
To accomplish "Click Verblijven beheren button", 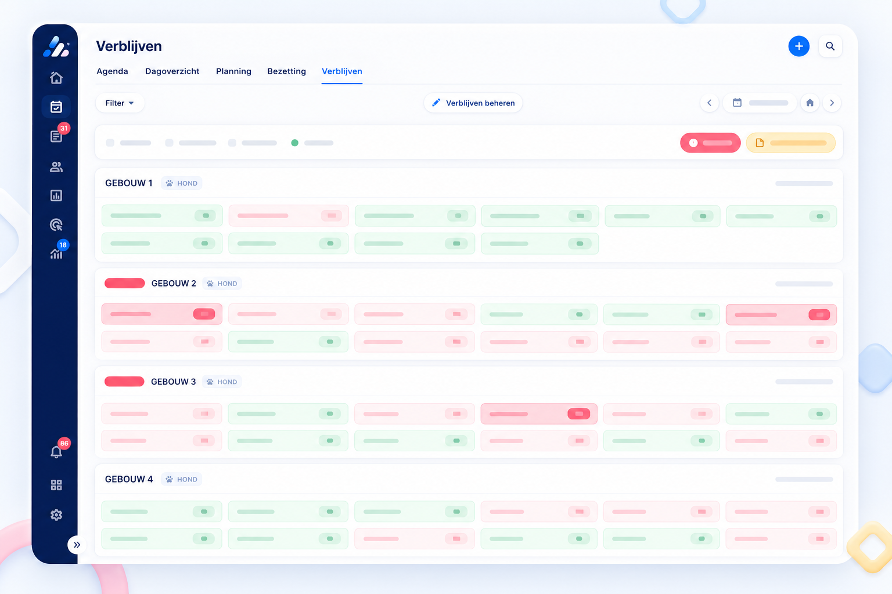I will point(473,103).
